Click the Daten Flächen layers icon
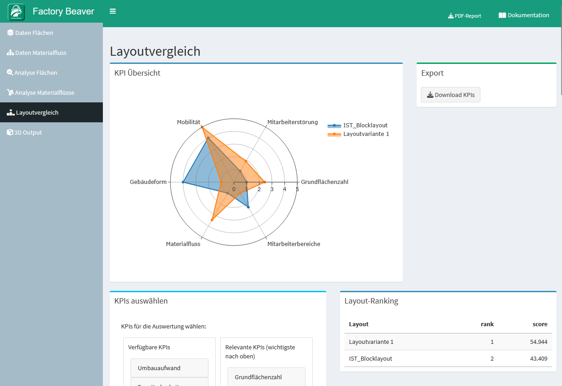Image resolution: width=562 pixels, height=386 pixels. pos(10,33)
